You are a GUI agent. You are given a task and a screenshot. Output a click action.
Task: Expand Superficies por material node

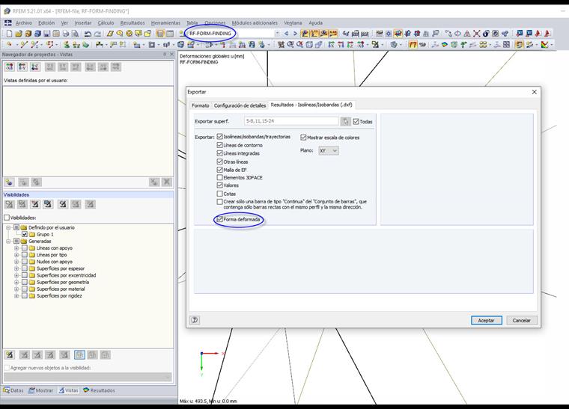pos(16,289)
